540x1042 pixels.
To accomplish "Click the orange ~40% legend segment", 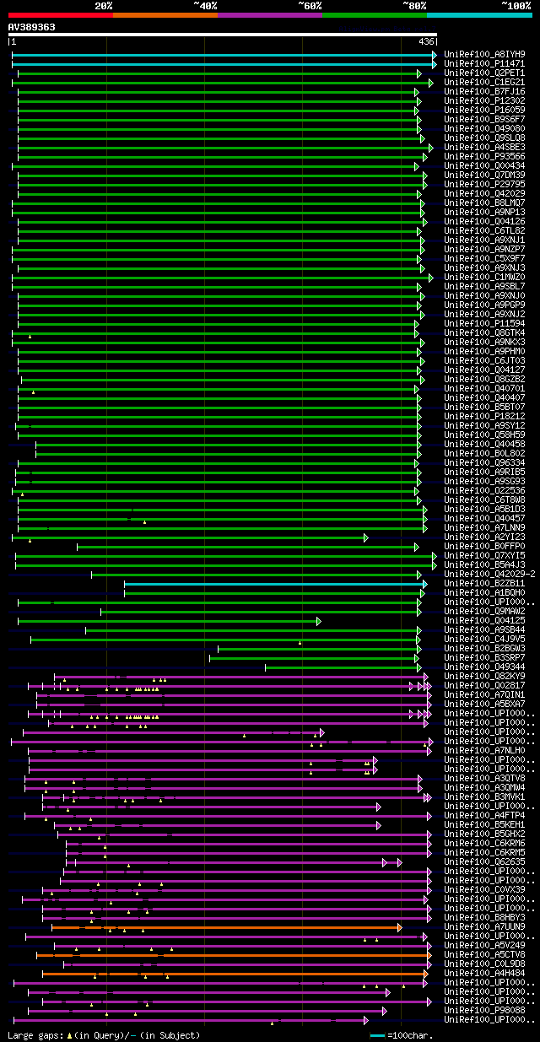I will [x=165, y=14].
